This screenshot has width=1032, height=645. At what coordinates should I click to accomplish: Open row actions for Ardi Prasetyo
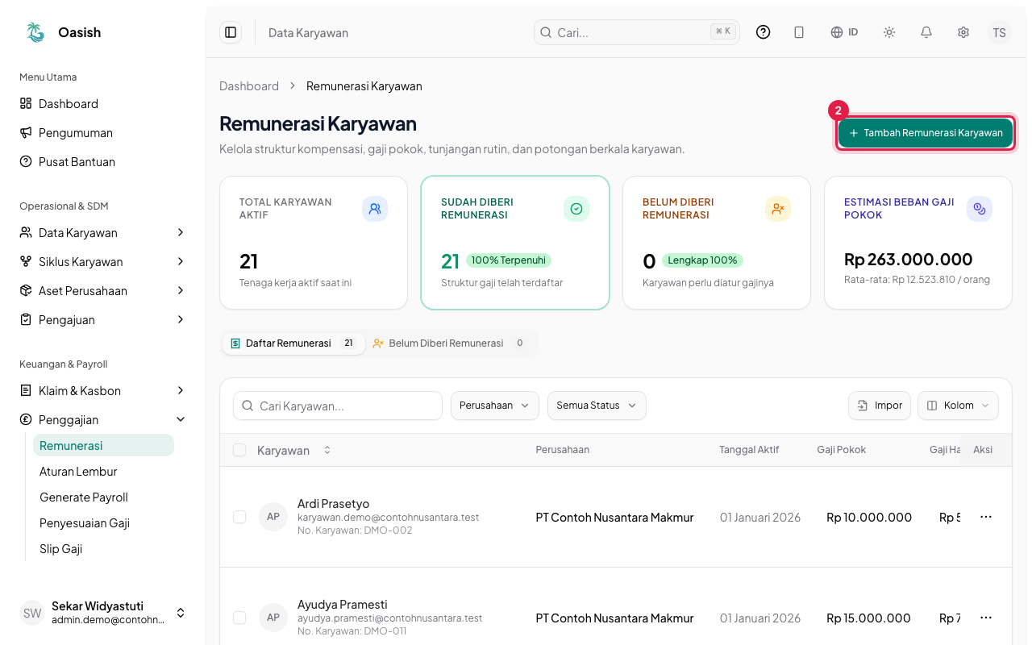tap(986, 517)
